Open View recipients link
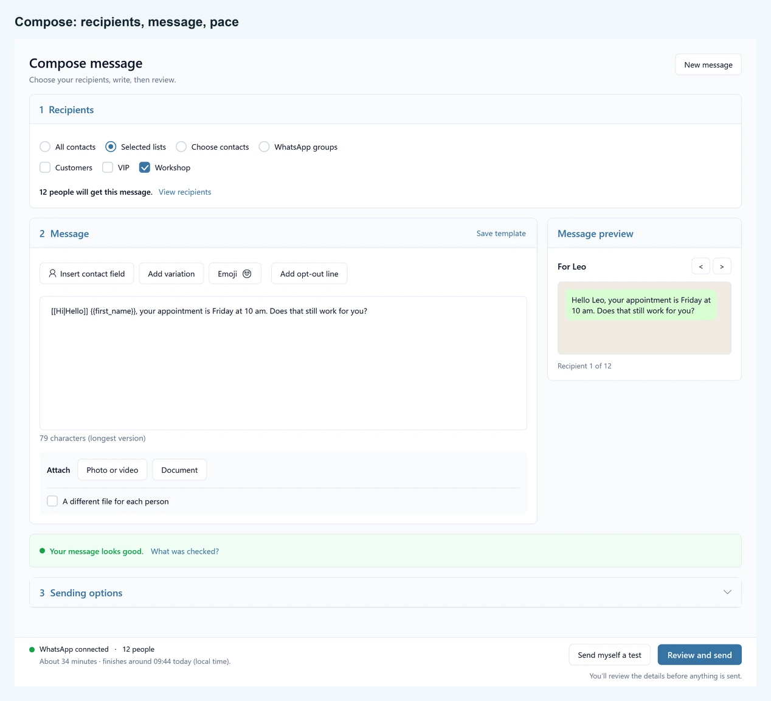 [x=185, y=192]
